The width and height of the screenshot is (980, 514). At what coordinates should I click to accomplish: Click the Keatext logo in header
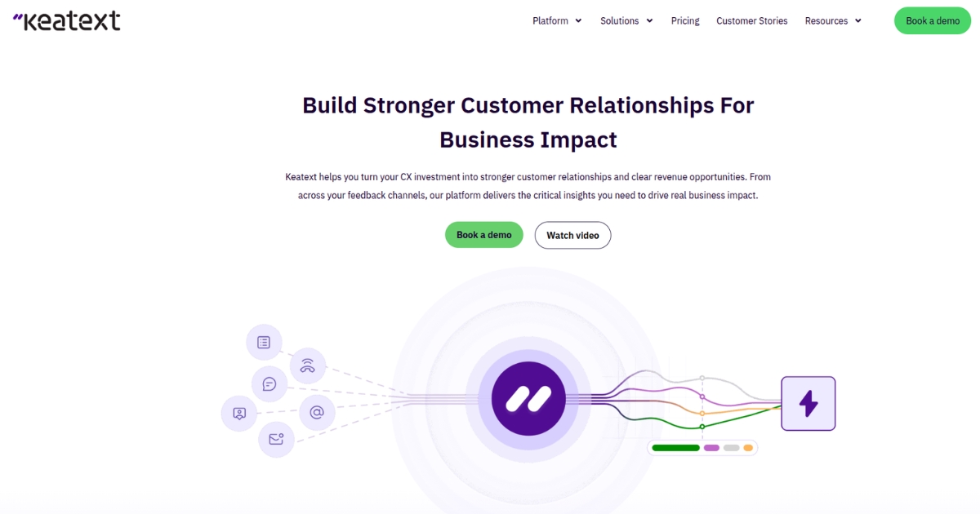coord(67,20)
